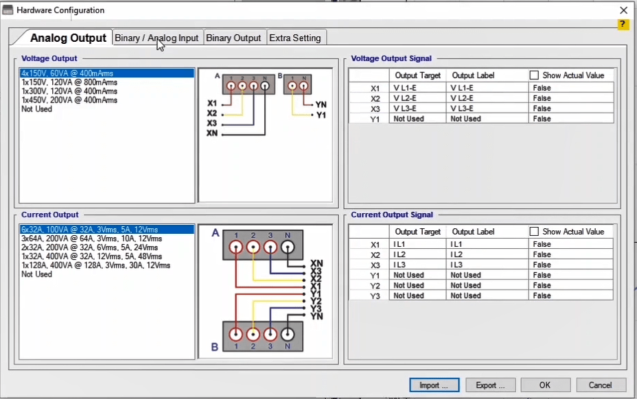Open the Extra Setting tab
This screenshot has height=399, width=637.
(x=294, y=38)
